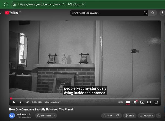Enter full screen mode

click(x=156, y=102)
